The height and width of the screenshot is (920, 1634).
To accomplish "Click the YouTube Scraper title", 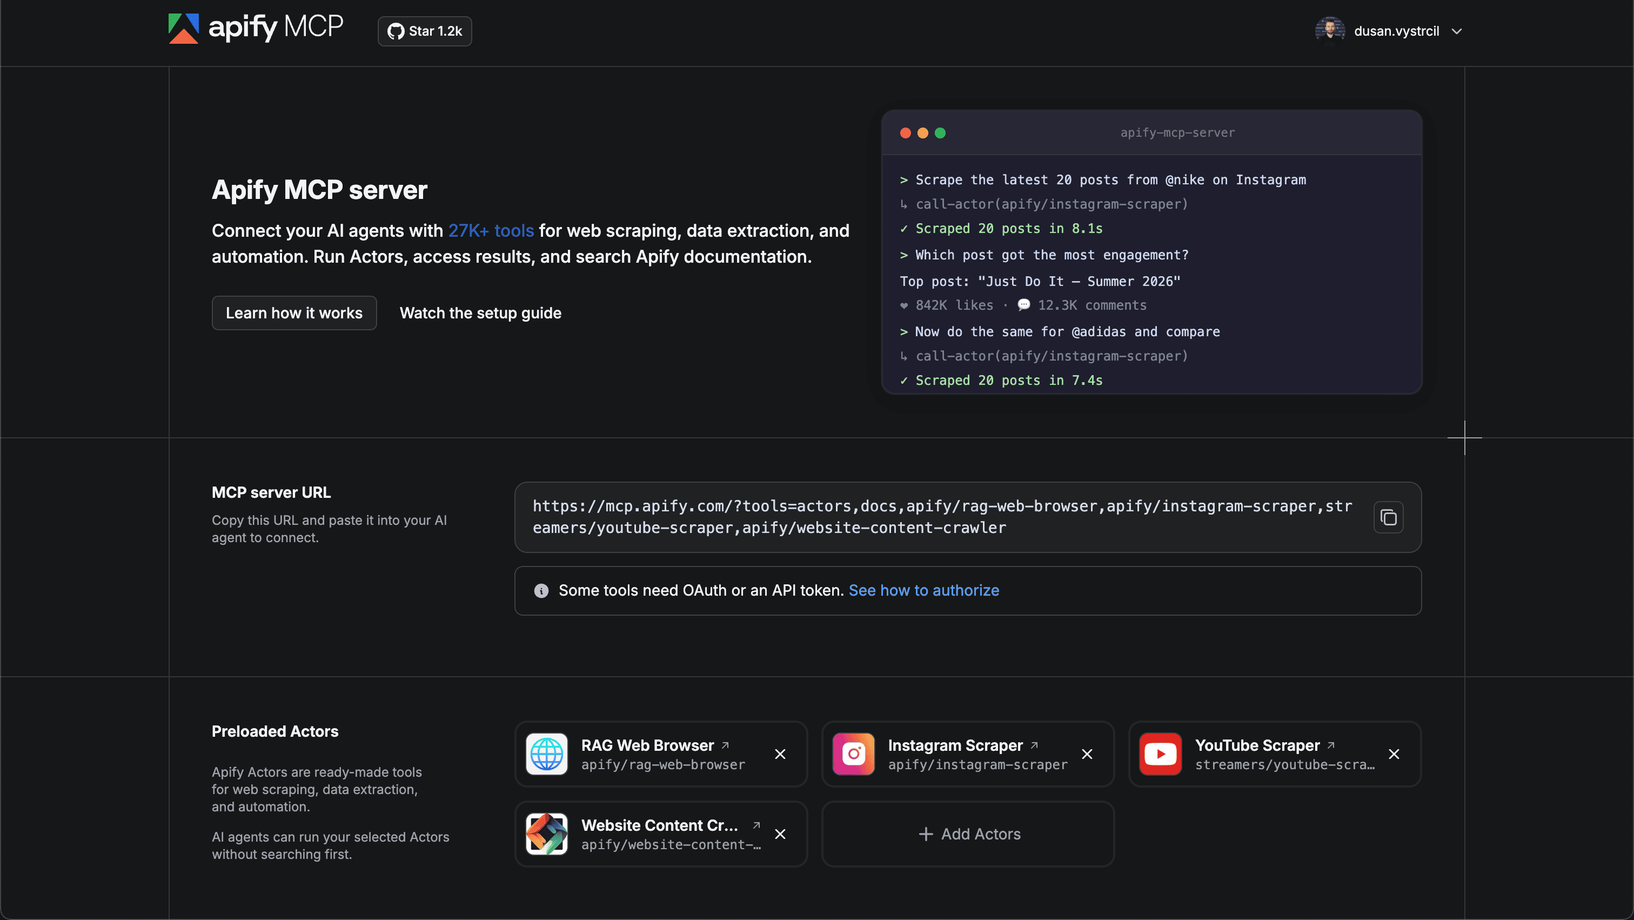I will (x=1257, y=745).
